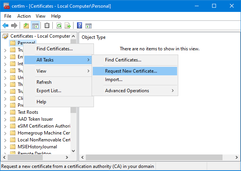Choose Find Certificates in All Tasks submenu

point(135,60)
